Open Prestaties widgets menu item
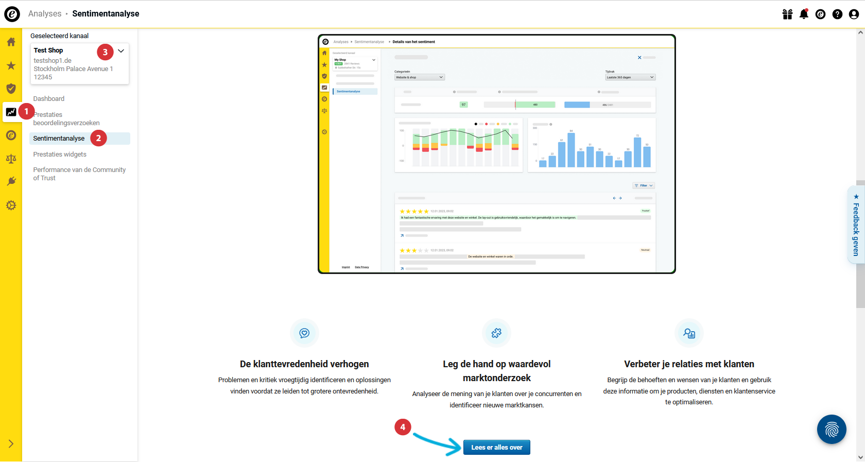 60,155
